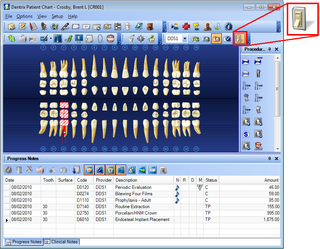The height and width of the screenshot is (249, 320).
Task: Toggle treatment plan filter in Progress Notes
Action: (89, 170)
